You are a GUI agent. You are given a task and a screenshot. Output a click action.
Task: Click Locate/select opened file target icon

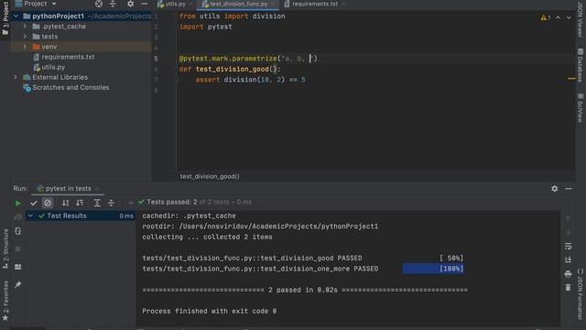99,4
